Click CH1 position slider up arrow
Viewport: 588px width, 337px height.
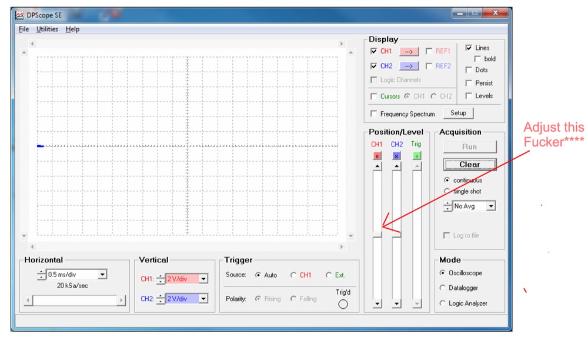[377, 166]
